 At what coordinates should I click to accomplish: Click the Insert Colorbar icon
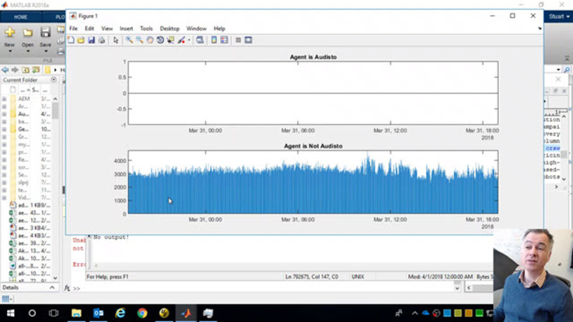point(214,40)
